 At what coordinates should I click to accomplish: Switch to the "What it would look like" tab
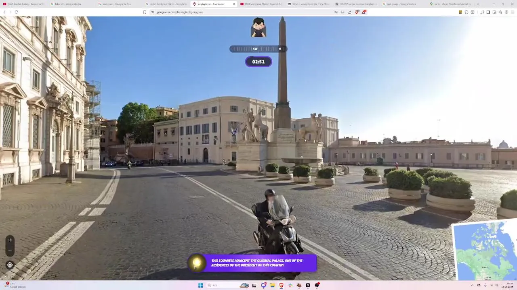click(308, 4)
